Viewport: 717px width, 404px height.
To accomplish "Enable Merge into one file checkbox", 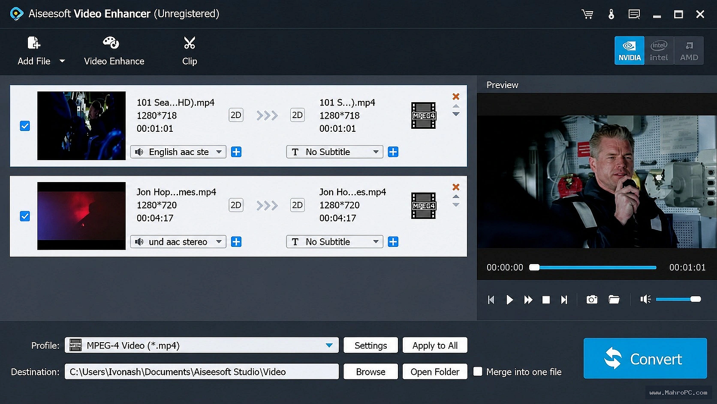I will [478, 371].
